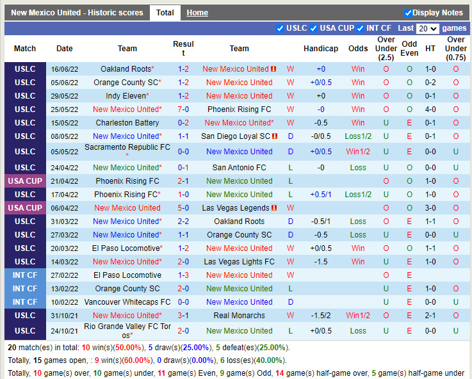Click the Las Vegas Lights FC link
472x379 pixels.
click(239, 262)
